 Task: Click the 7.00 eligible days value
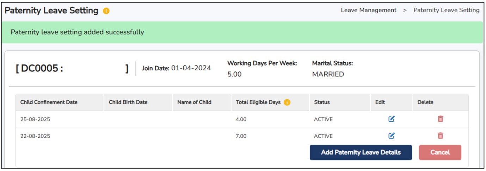pyautogui.click(x=241, y=136)
